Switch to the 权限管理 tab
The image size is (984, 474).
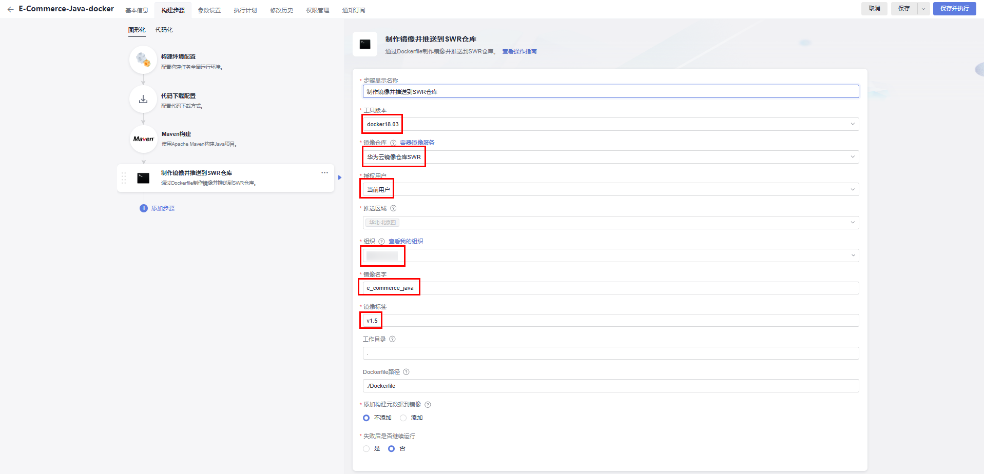(318, 10)
